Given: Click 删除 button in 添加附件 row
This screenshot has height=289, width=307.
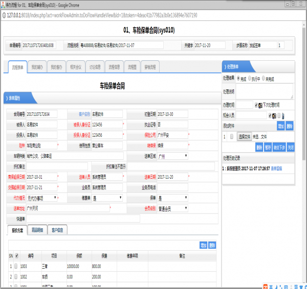Looking at the screenshot, I should point(290,126).
